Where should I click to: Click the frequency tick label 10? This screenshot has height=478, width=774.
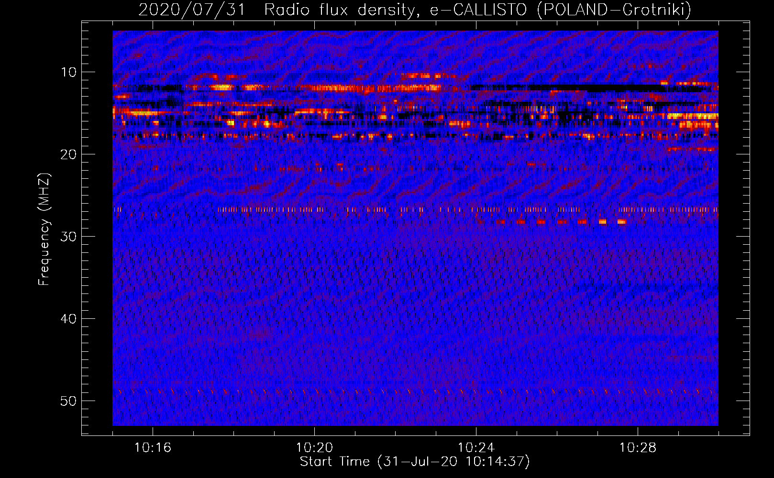[69, 72]
